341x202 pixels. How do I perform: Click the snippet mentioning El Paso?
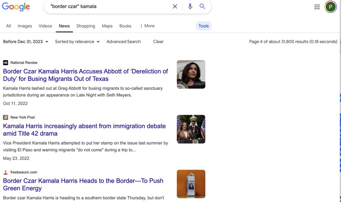[86, 146]
